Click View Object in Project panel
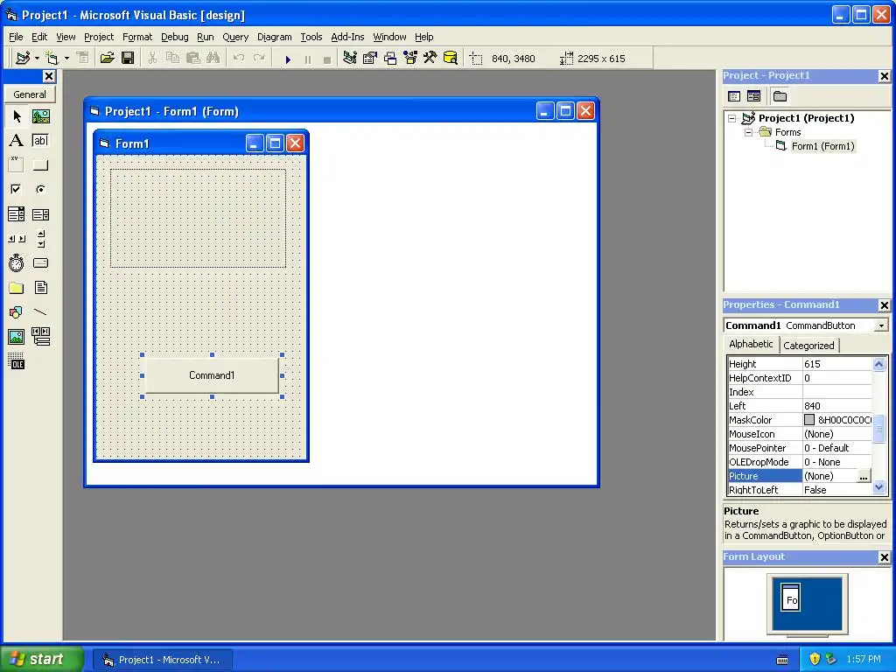The image size is (896, 672). coord(753,96)
